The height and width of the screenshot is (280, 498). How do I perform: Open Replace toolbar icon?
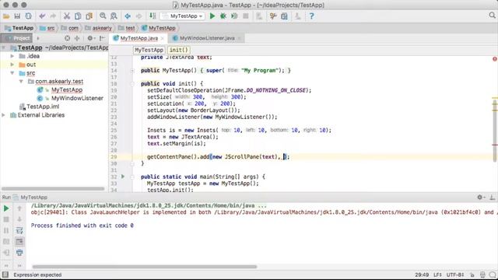pyautogui.click(x=114, y=16)
